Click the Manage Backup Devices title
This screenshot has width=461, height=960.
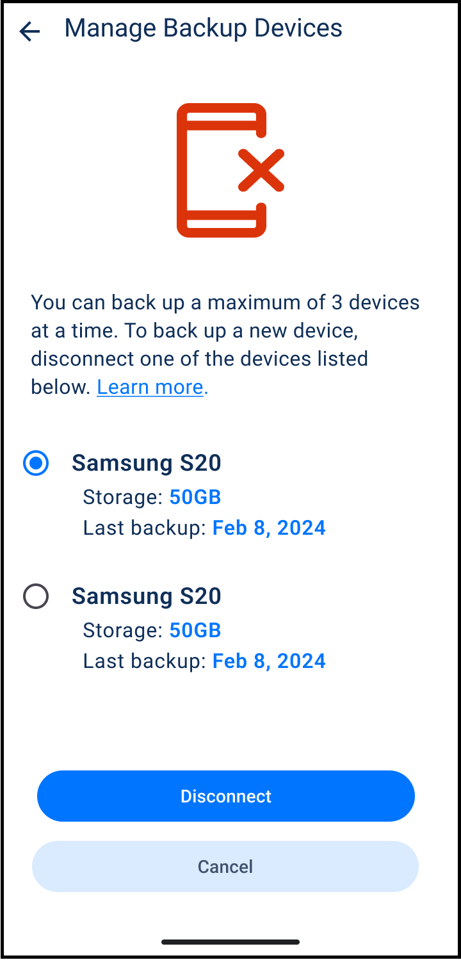[x=204, y=29]
